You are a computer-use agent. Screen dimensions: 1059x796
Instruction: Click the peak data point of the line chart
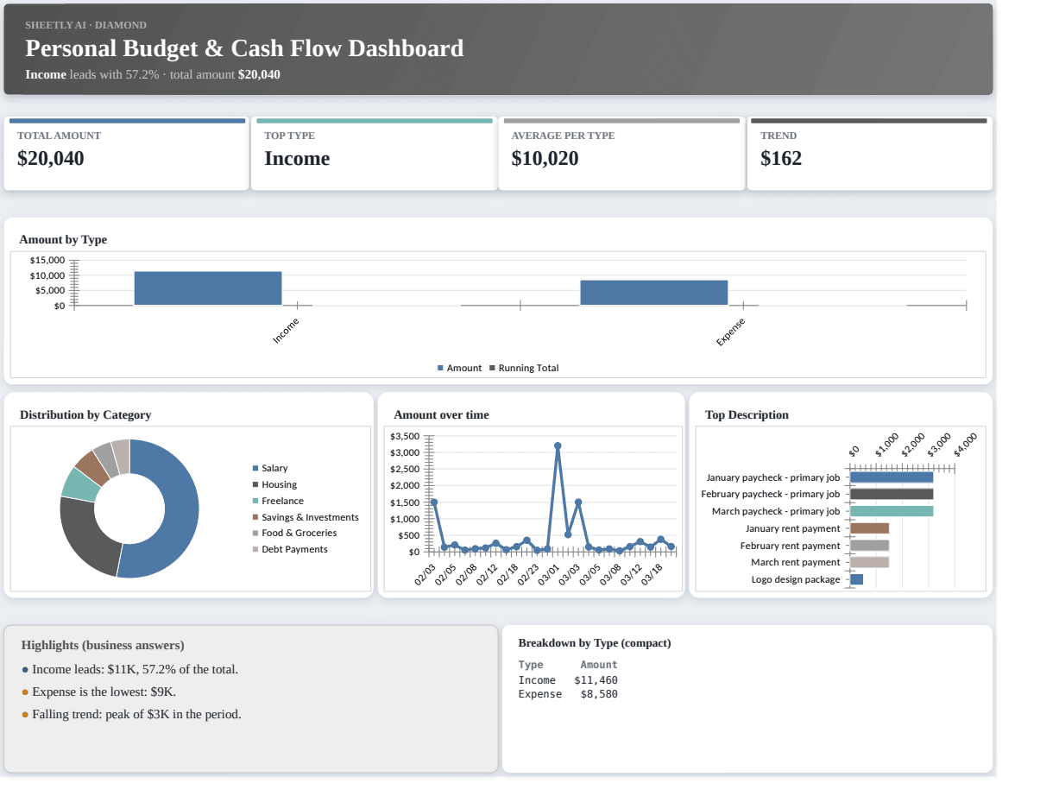click(558, 446)
